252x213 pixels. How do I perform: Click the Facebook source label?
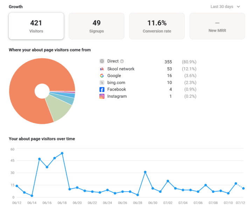tap(117, 89)
